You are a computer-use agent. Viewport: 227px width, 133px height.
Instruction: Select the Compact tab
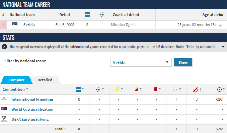[x=16, y=80]
